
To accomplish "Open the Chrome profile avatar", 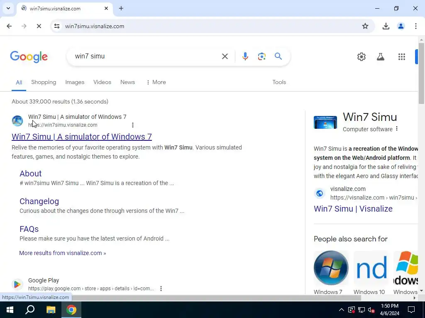I will point(401,26).
